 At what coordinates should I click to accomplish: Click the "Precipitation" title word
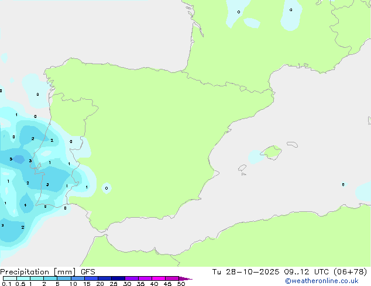click(25, 272)
